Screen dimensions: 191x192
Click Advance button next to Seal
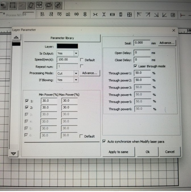tap(167, 43)
